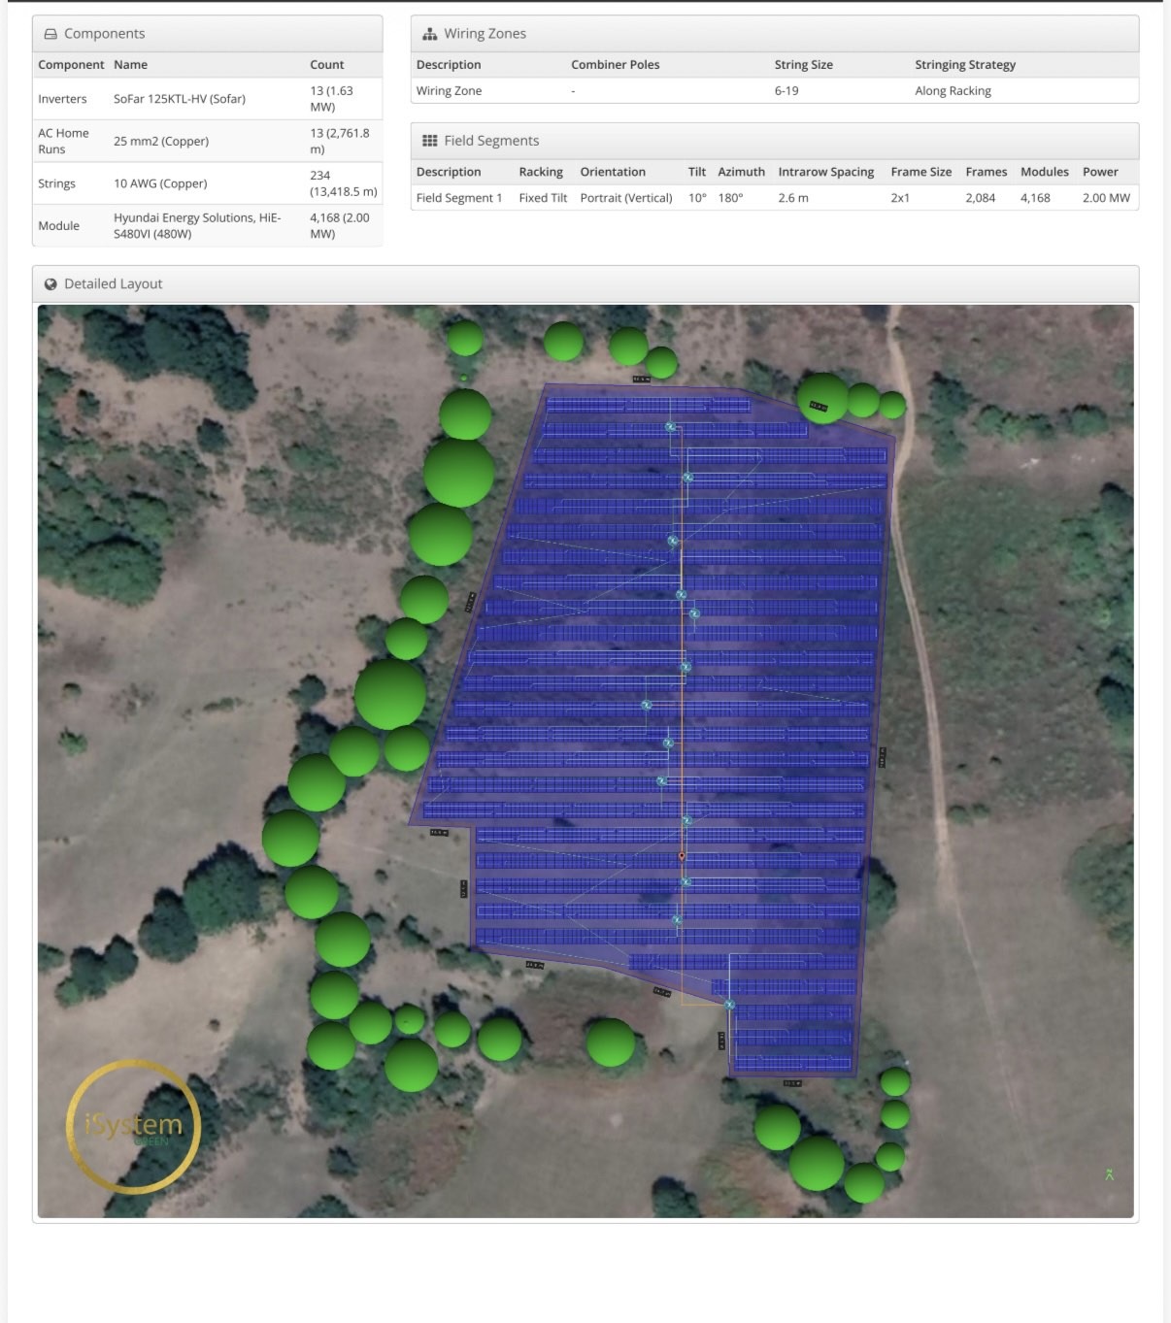
Task: Click the Hyundai Energy Solutions module name
Action: 197,226
